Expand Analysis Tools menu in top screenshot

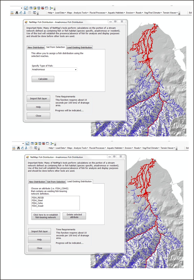pyautogui.click(x=81, y=13)
